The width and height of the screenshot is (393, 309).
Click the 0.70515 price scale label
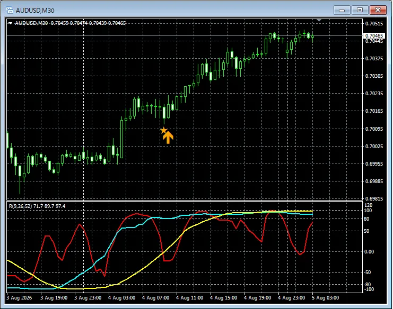(374, 23)
